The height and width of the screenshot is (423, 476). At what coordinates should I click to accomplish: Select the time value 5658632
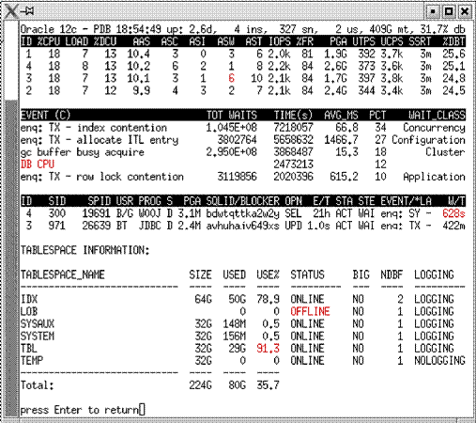pyautogui.click(x=293, y=140)
